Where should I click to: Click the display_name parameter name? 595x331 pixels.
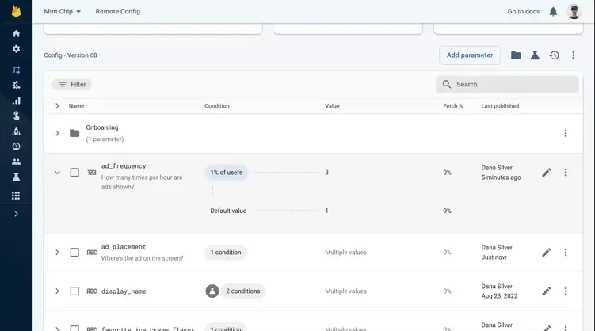(x=124, y=291)
